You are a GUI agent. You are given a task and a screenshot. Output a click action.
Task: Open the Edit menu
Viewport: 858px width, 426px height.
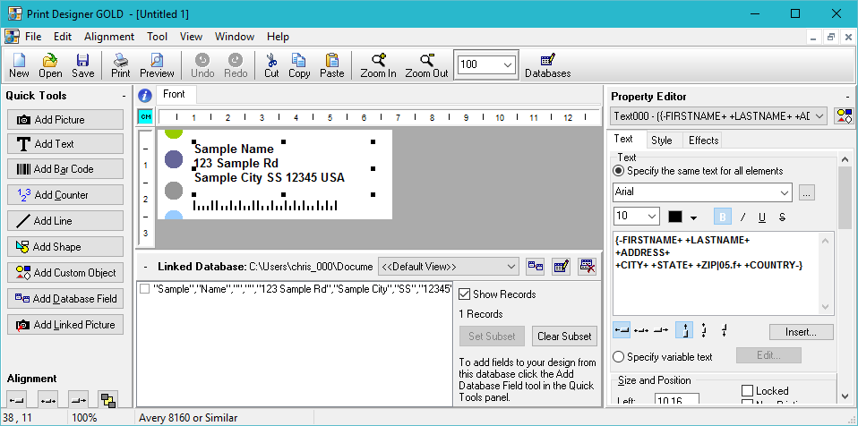point(63,37)
